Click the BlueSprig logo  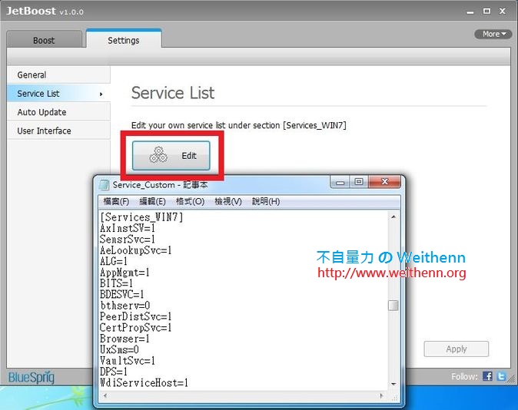tap(32, 377)
